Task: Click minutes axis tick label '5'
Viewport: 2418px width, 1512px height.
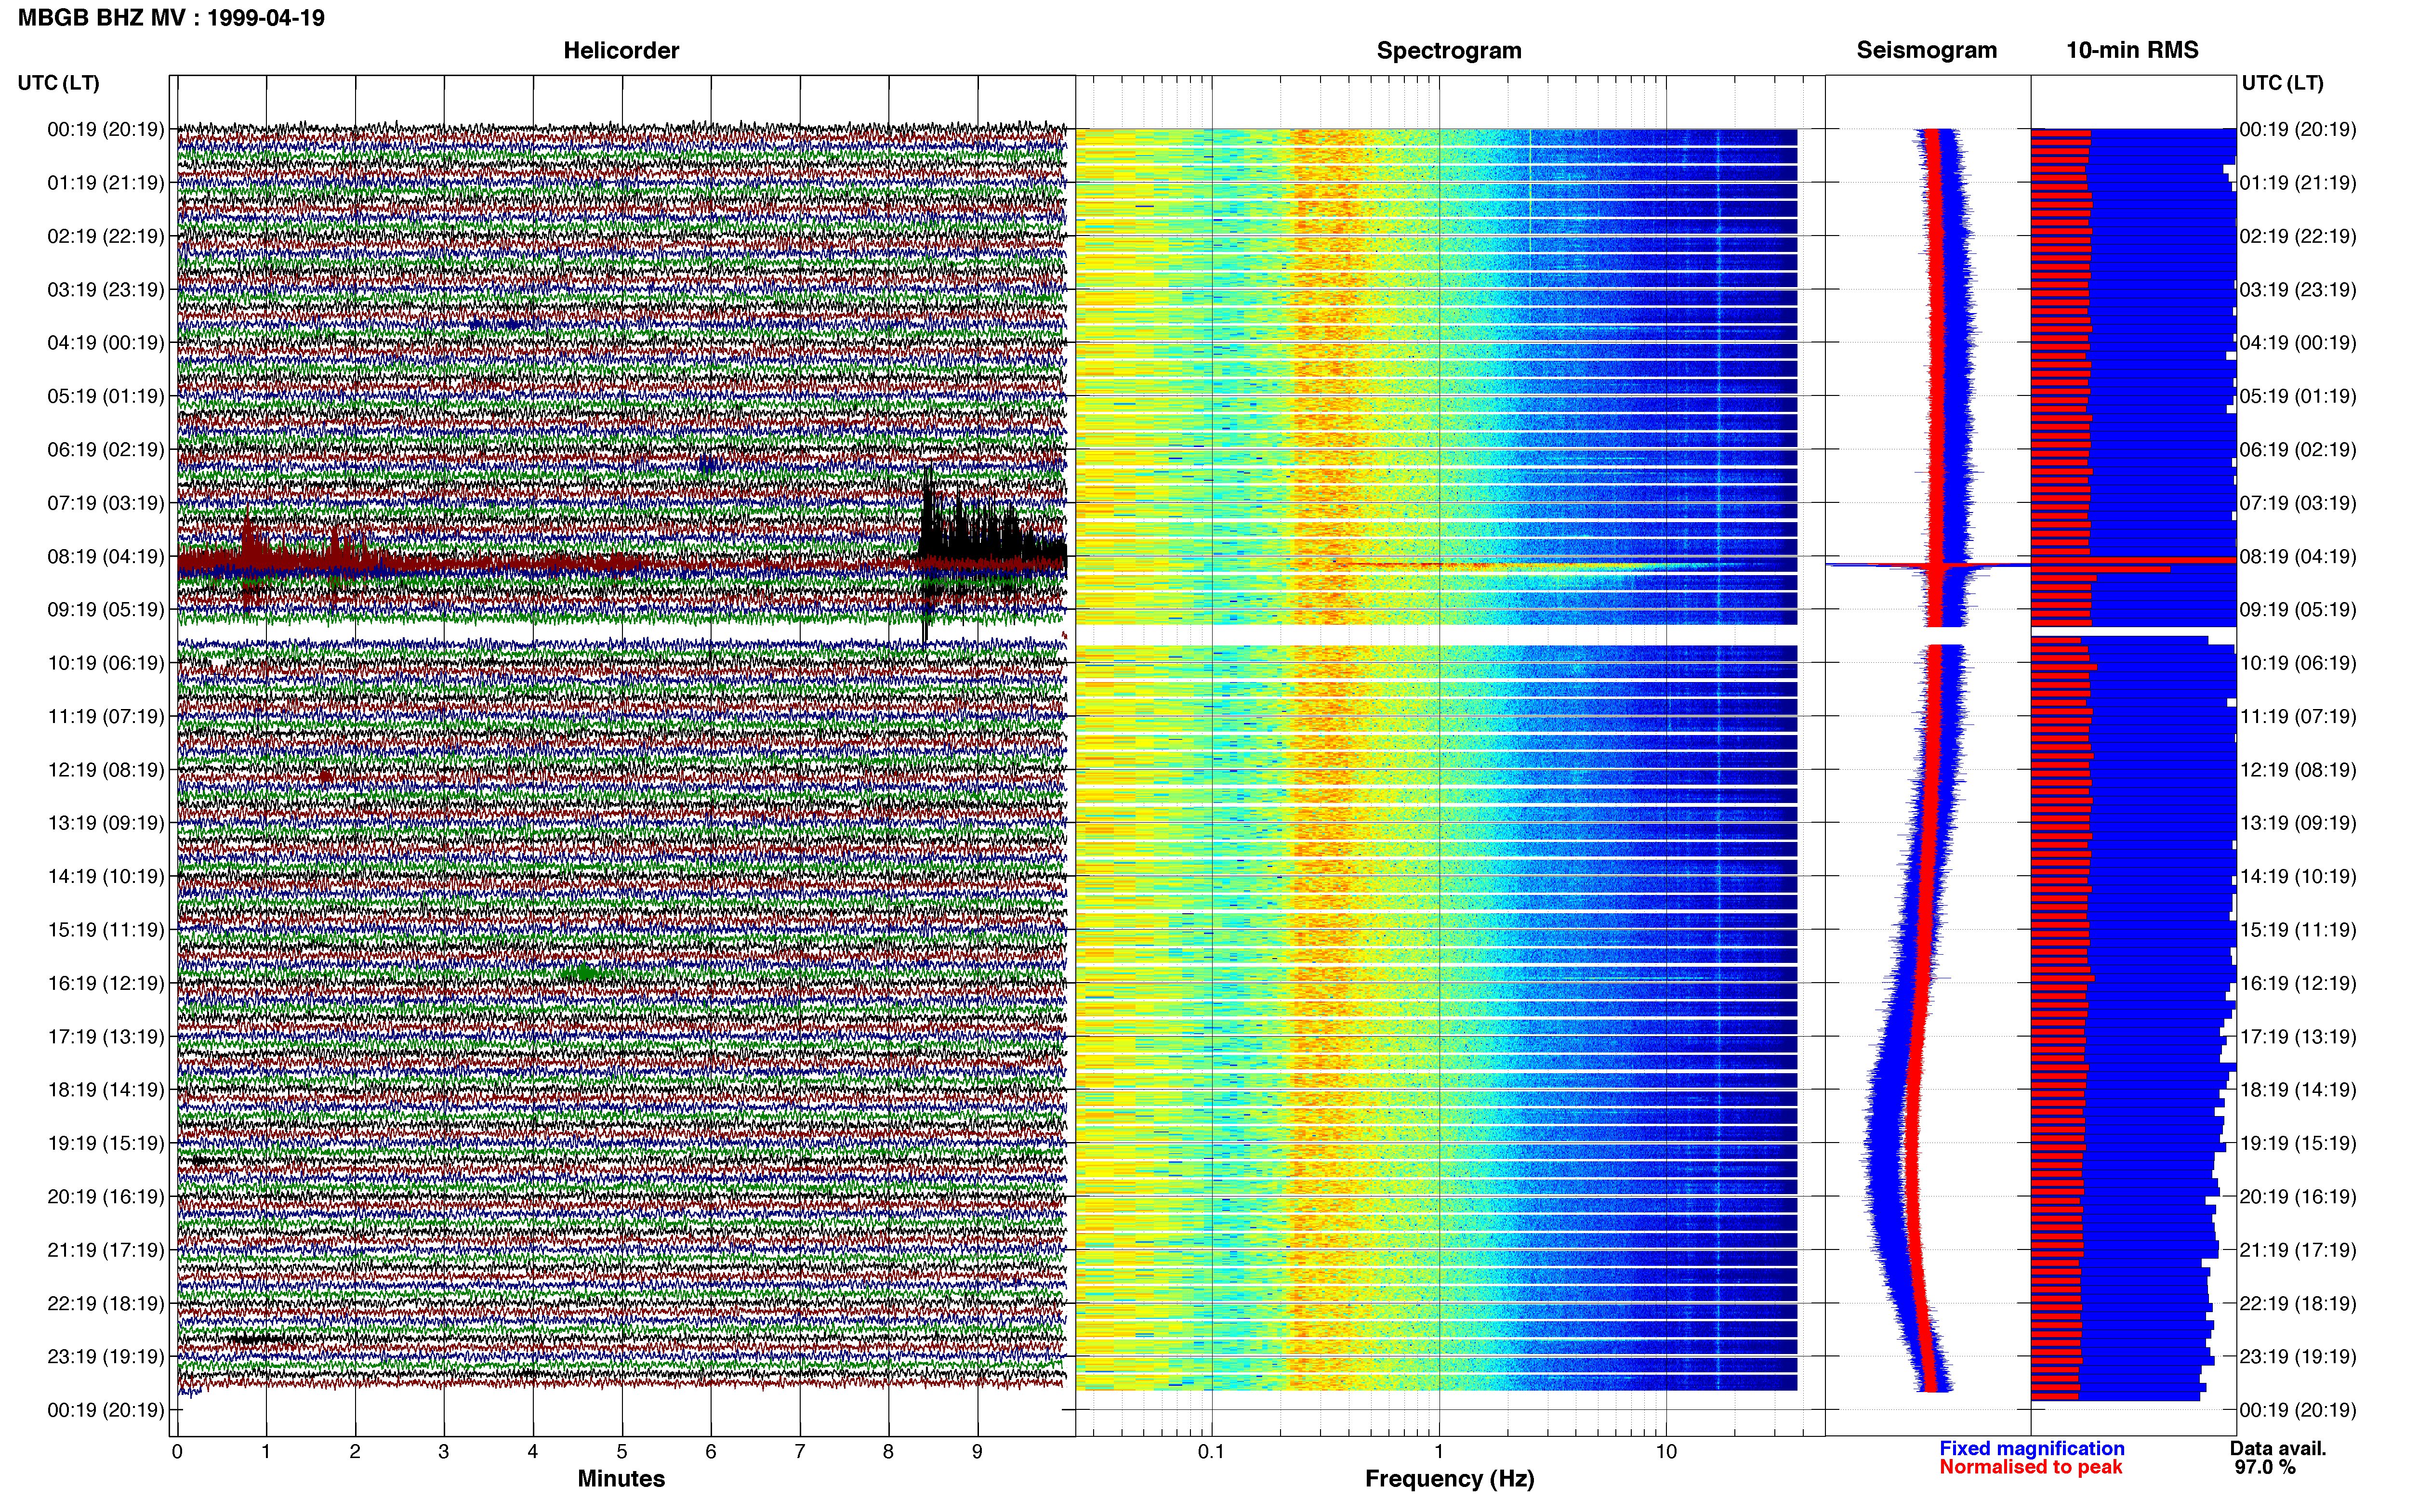Action: 622,1451
